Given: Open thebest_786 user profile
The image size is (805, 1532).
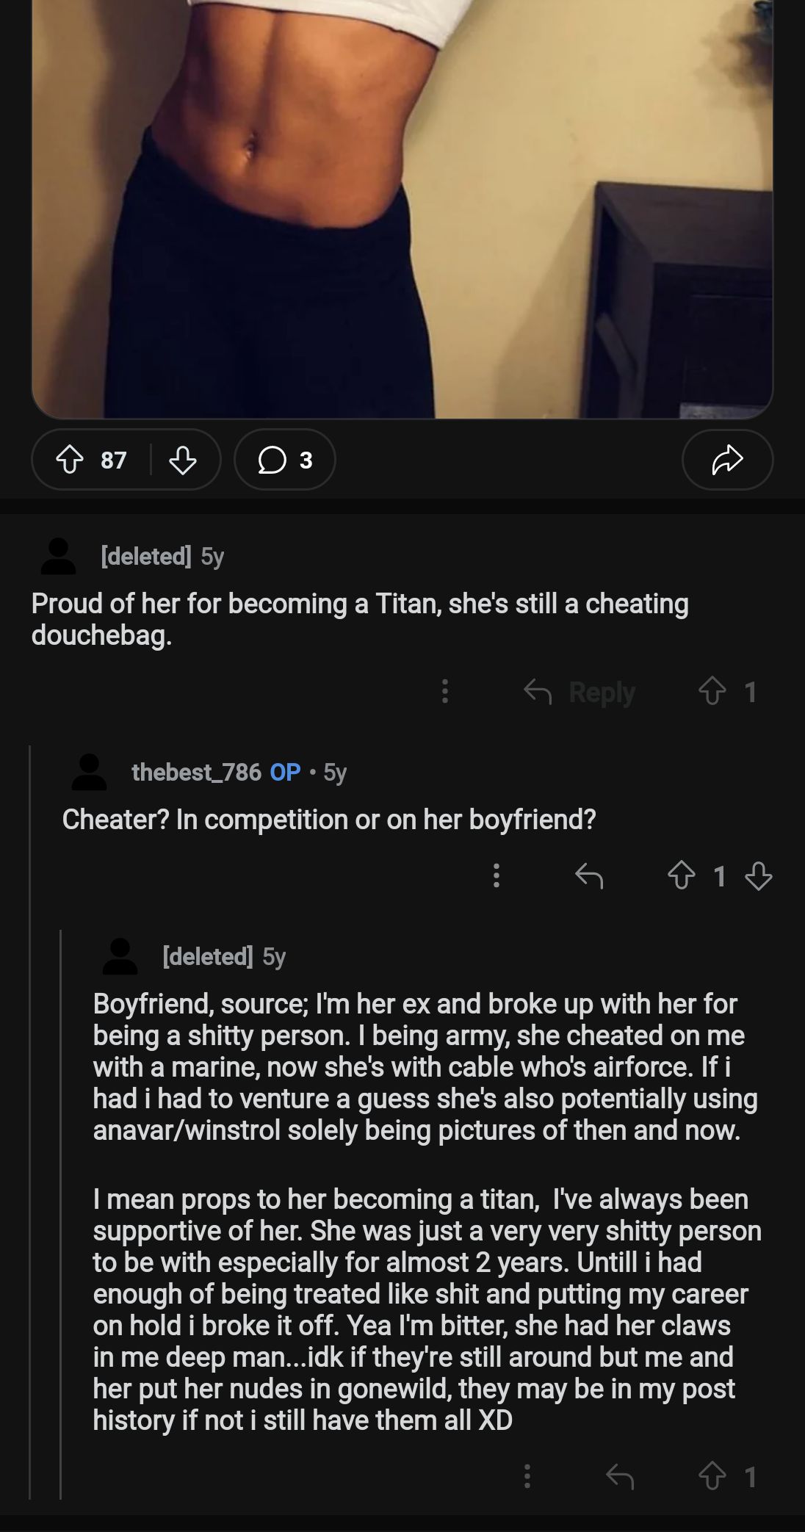Looking at the screenshot, I should click(196, 772).
